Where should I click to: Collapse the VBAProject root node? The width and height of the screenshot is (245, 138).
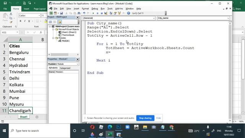click(50, 26)
